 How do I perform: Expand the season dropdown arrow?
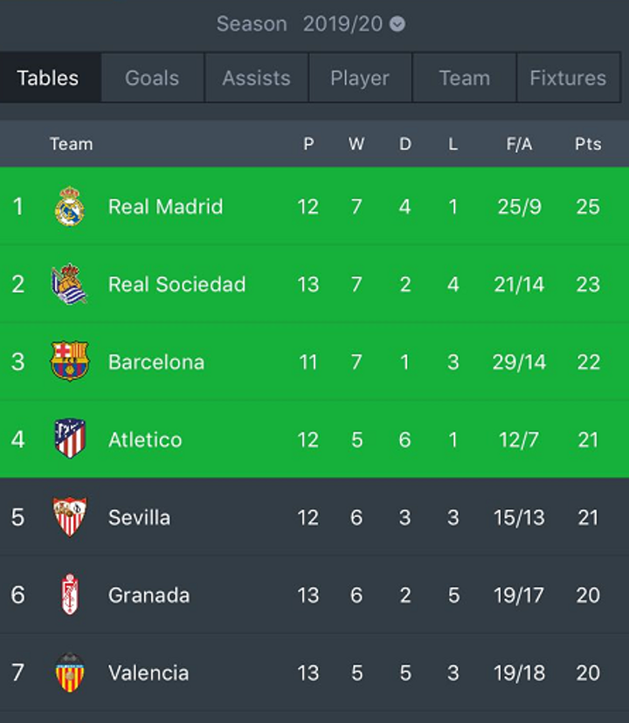(x=397, y=24)
